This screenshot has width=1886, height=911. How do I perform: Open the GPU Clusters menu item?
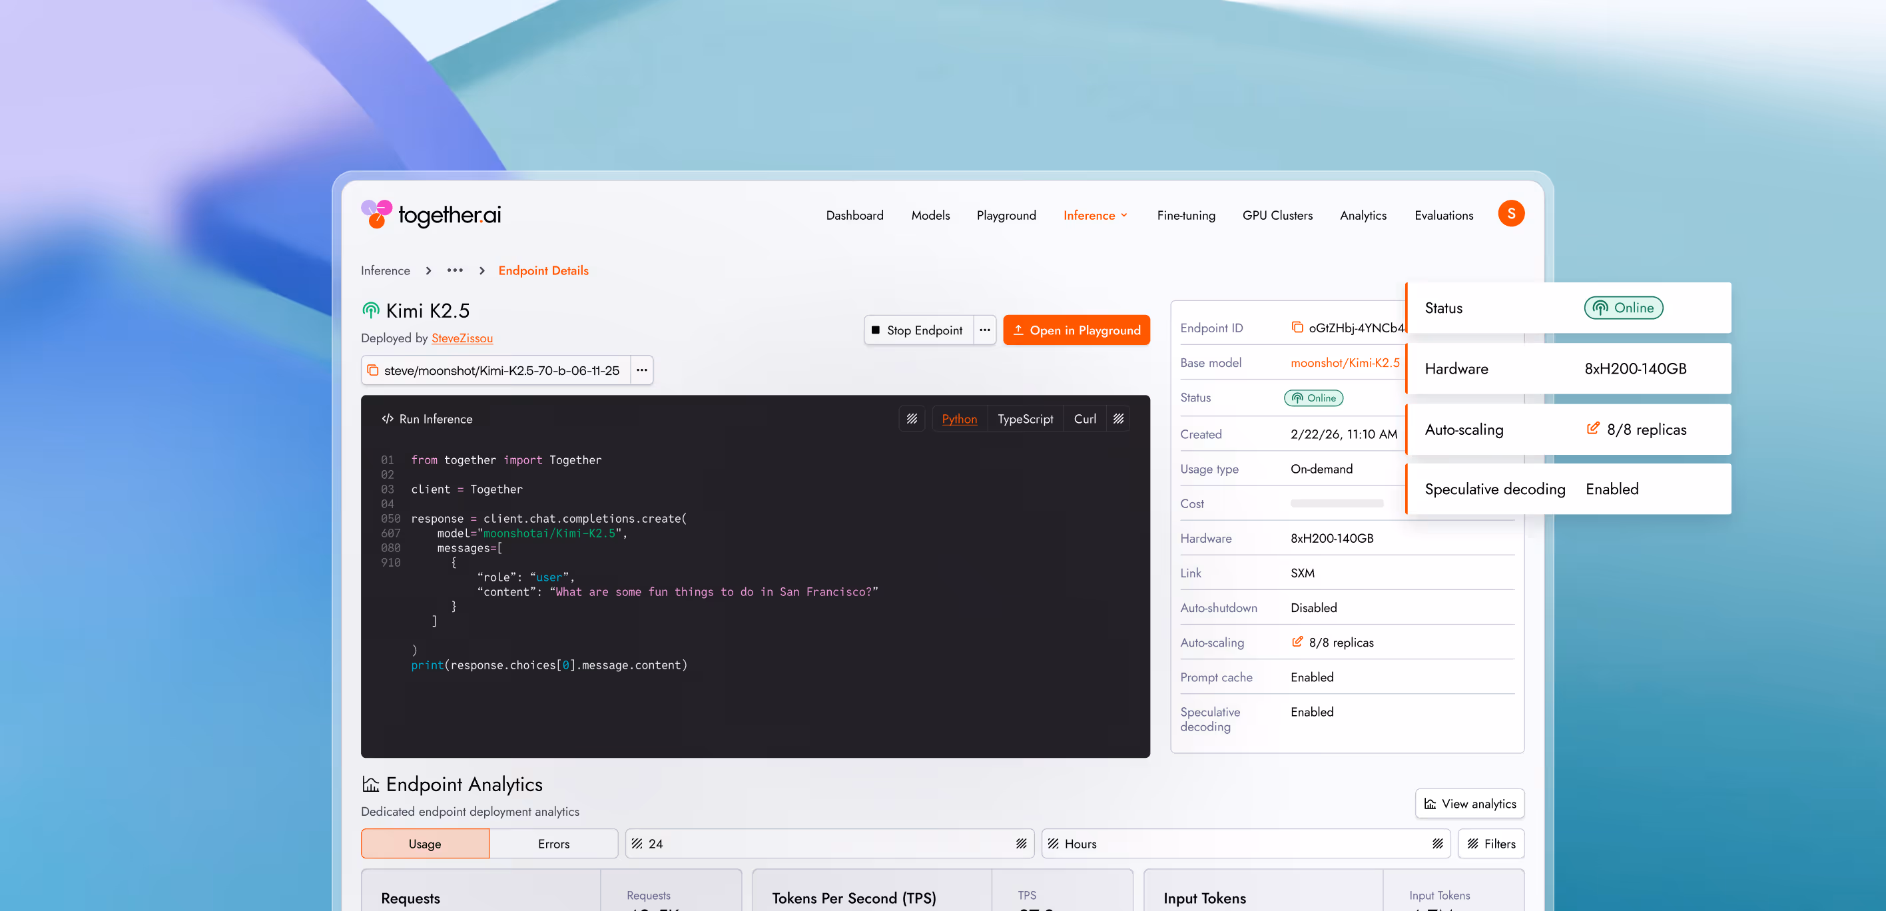click(1277, 215)
